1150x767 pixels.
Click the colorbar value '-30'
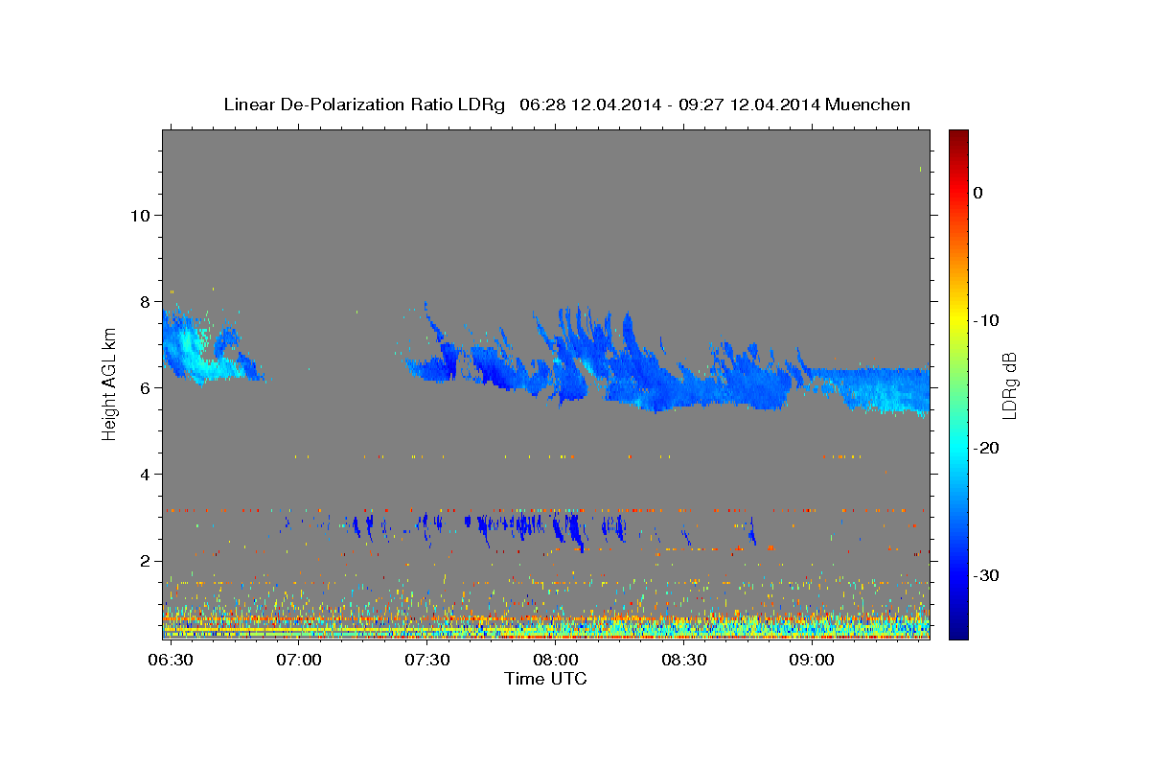[986, 575]
